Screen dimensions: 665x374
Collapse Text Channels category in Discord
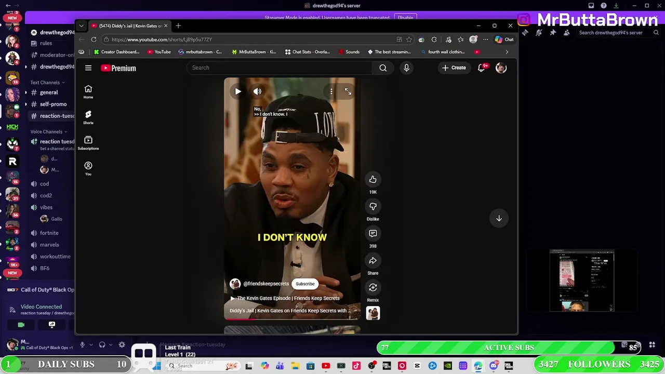point(47,82)
